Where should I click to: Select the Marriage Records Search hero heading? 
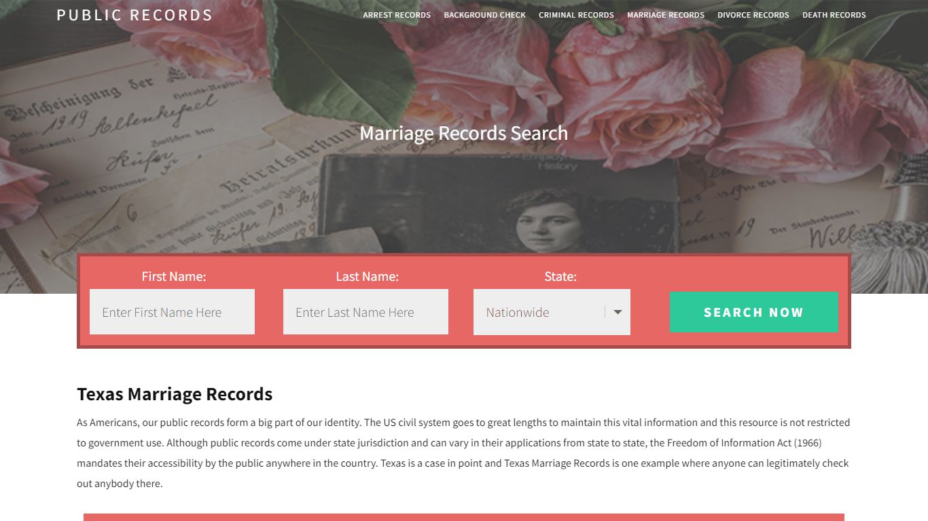(x=464, y=133)
